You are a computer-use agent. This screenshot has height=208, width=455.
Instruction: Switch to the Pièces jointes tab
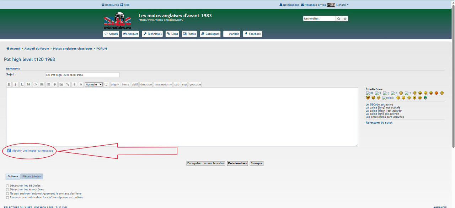(32, 176)
